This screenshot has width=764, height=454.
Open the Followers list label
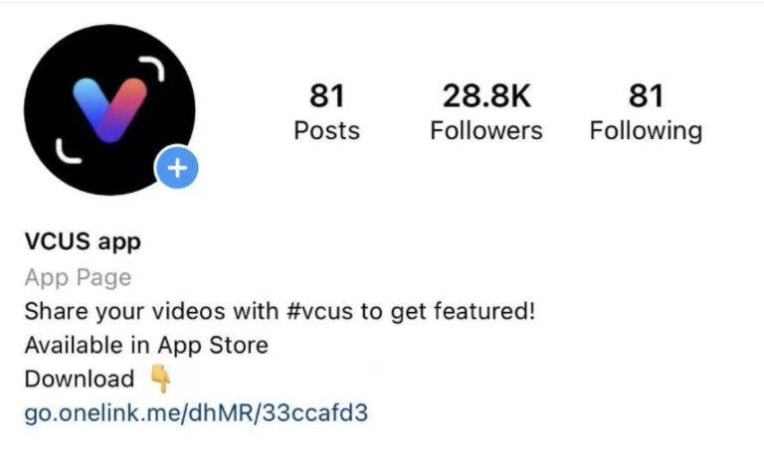click(486, 130)
